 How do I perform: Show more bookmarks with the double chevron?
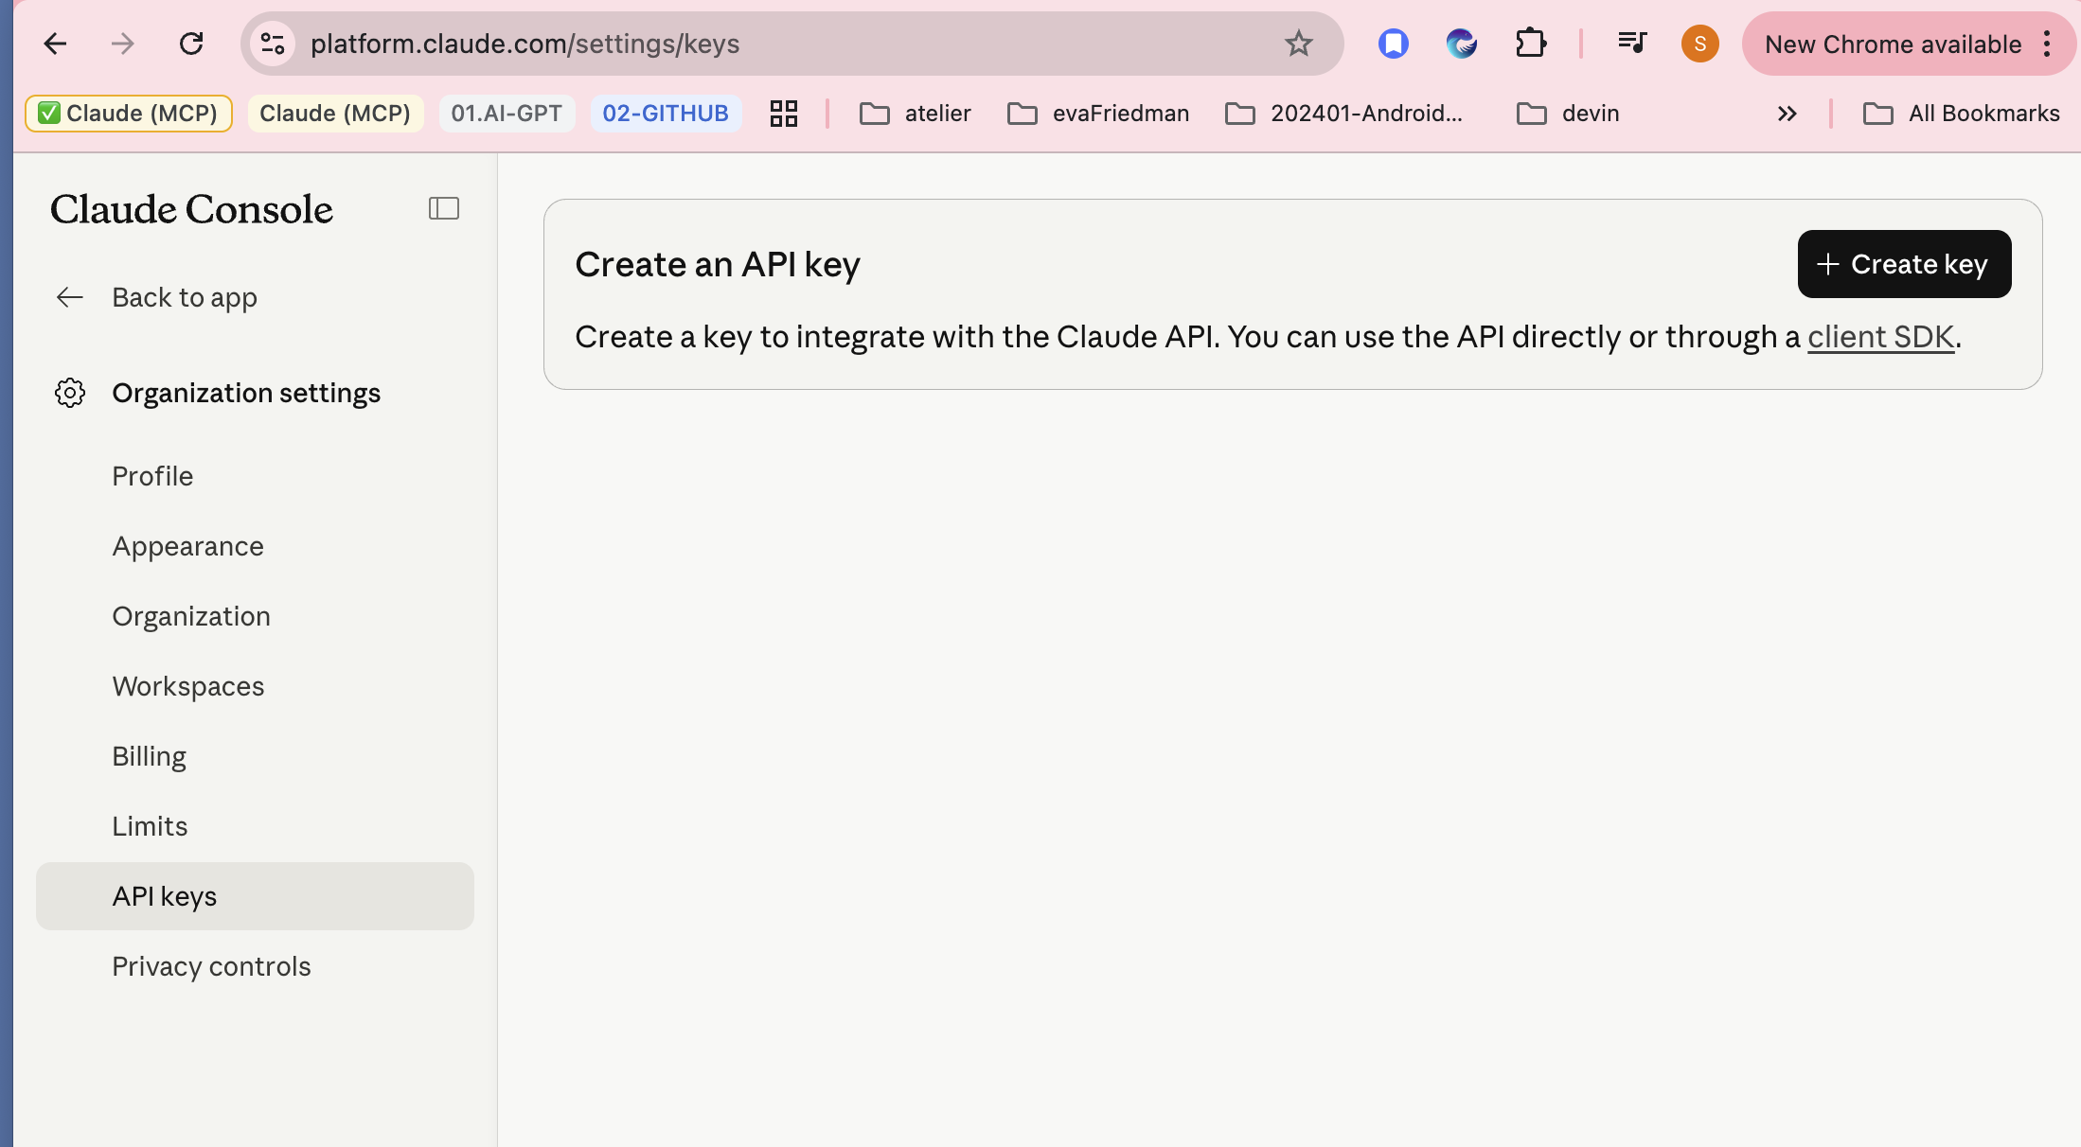point(1787,114)
